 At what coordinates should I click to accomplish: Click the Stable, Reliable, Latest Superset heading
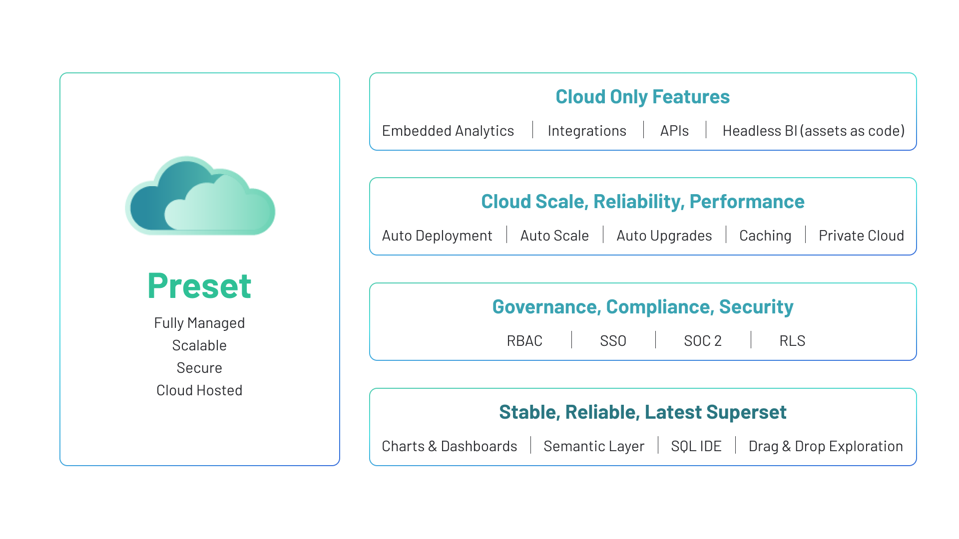point(642,412)
